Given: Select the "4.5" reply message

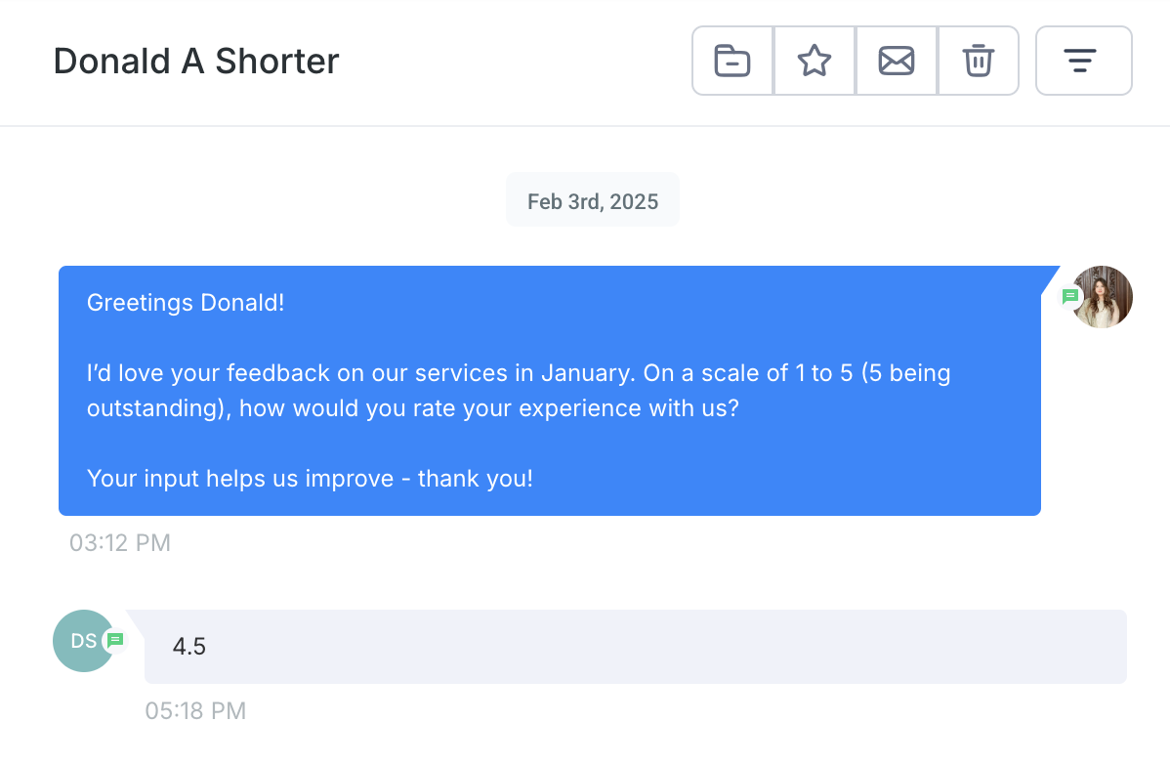Looking at the screenshot, I should [x=188, y=647].
